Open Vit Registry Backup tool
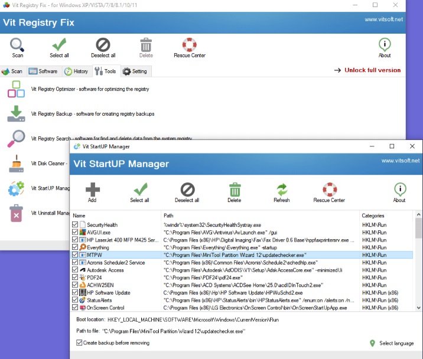The width and height of the screenshot is (423, 359). click(x=15, y=114)
